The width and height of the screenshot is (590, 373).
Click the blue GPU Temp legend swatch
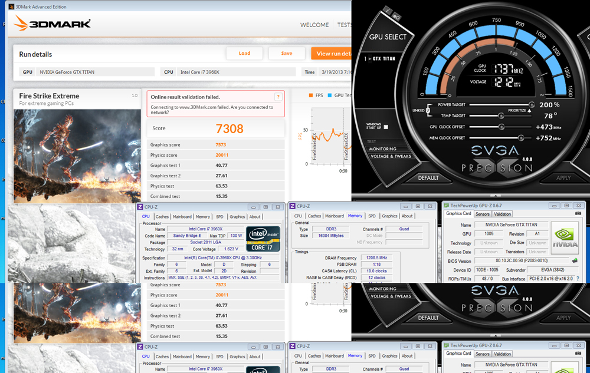point(330,95)
